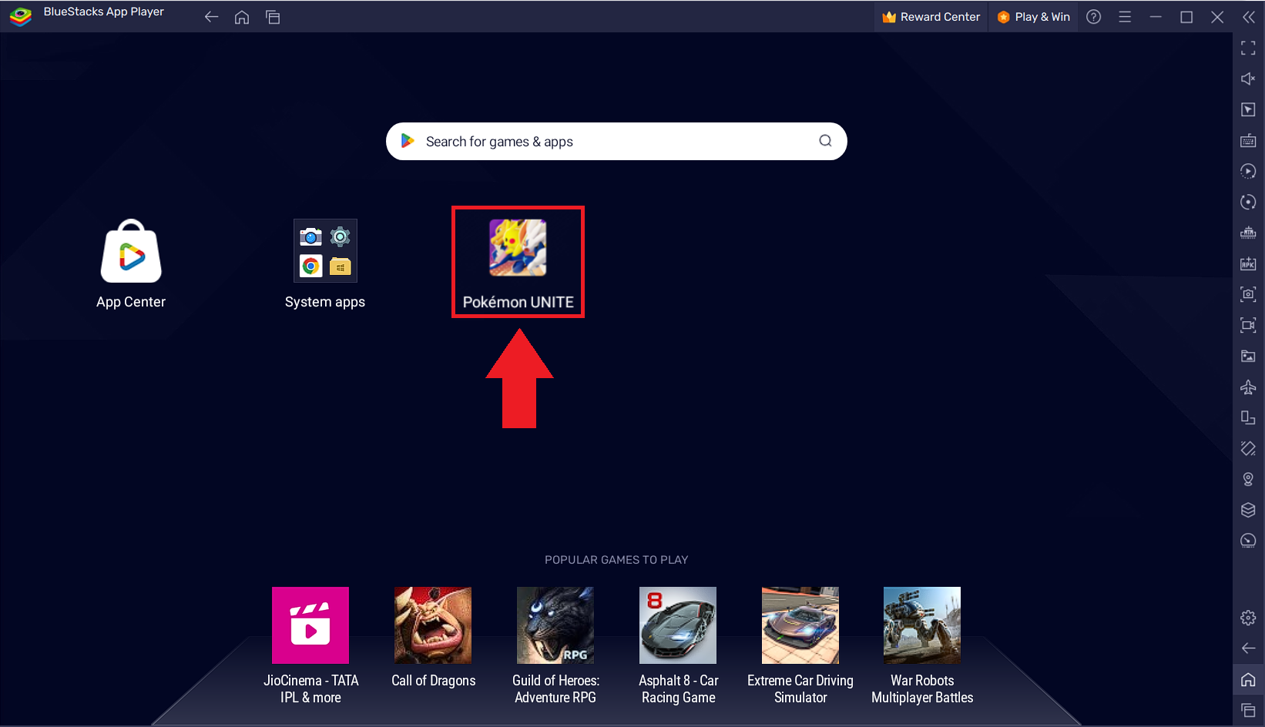Open the hamburger menu in the title bar
Image resolution: width=1265 pixels, height=727 pixels.
point(1125,16)
